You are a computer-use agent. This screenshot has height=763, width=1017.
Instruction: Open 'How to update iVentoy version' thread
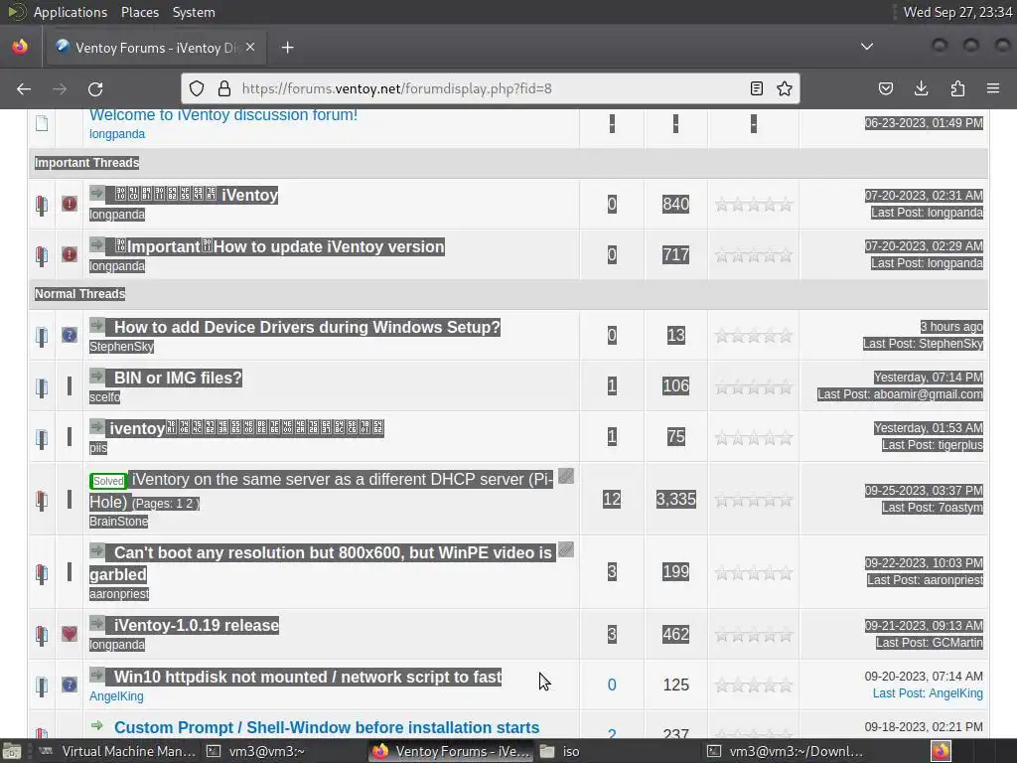pyautogui.click(x=279, y=246)
